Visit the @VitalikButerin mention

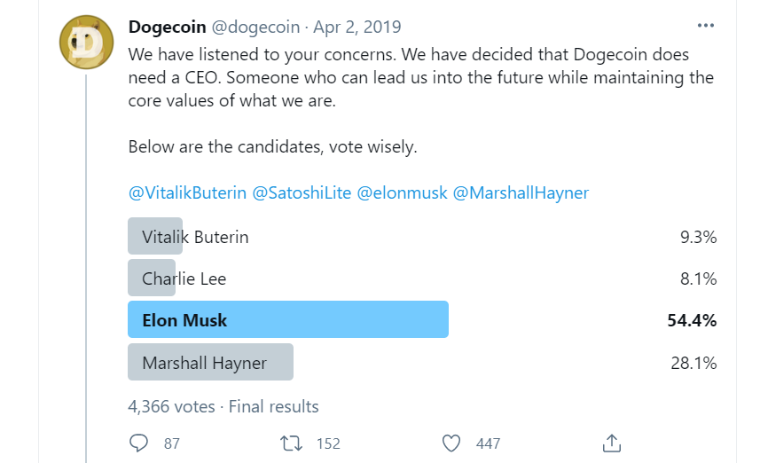click(188, 193)
